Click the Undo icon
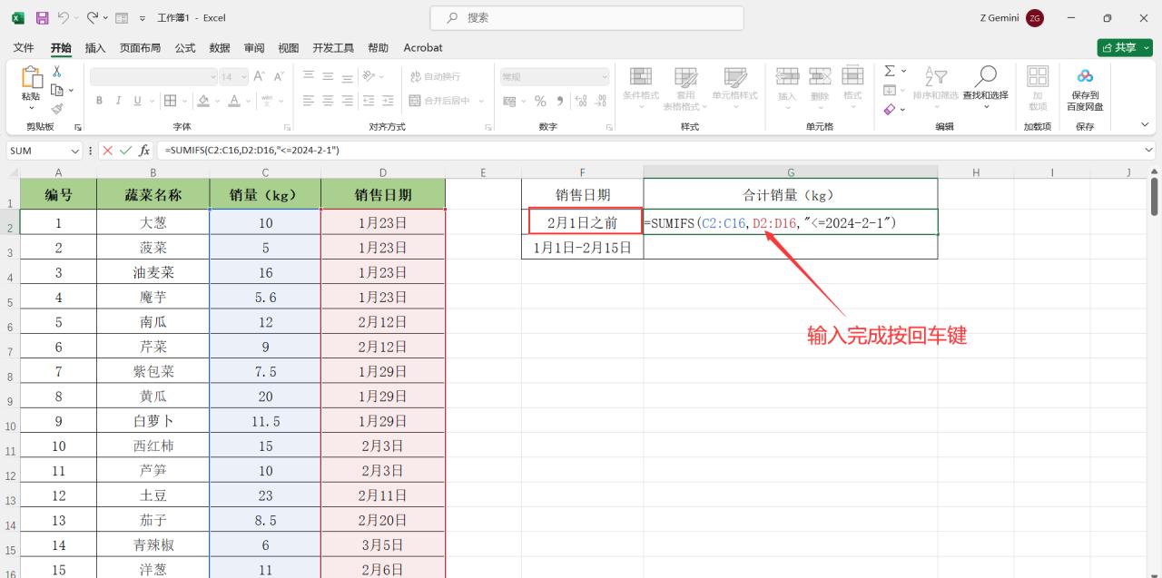The width and height of the screenshot is (1162, 578). click(64, 17)
